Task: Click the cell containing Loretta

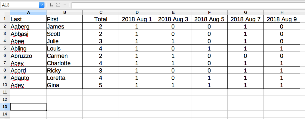Action: 64,78
